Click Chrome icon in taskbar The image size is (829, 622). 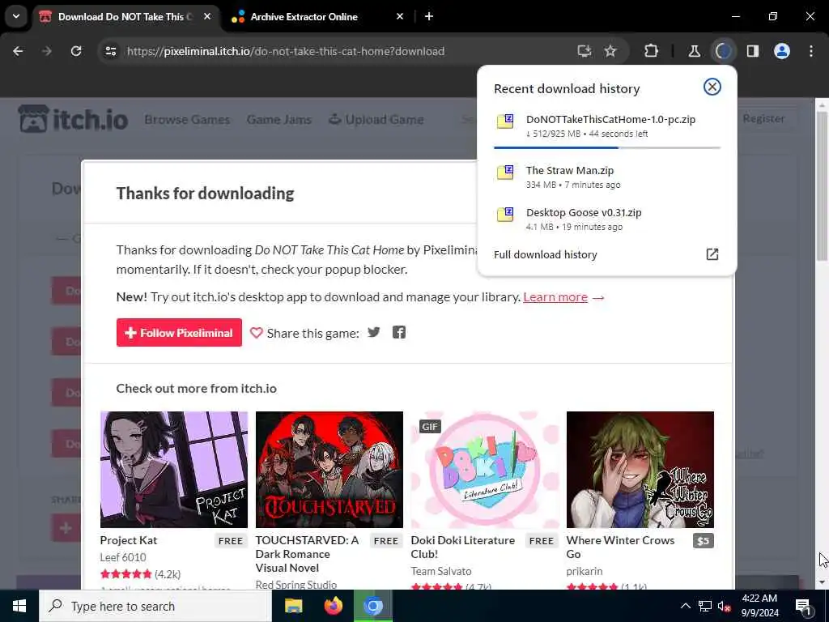(x=372, y=606)
